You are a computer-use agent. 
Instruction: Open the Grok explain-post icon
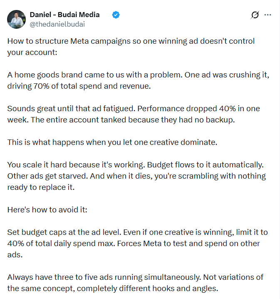point(255,15)
